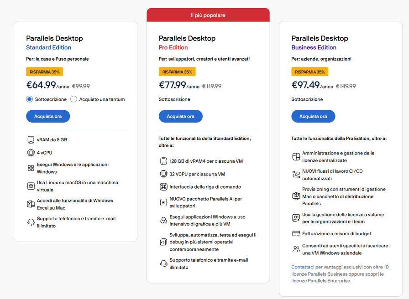
Task: Click the CI/CD automated workflows icon
Action: tap(296, 175)
